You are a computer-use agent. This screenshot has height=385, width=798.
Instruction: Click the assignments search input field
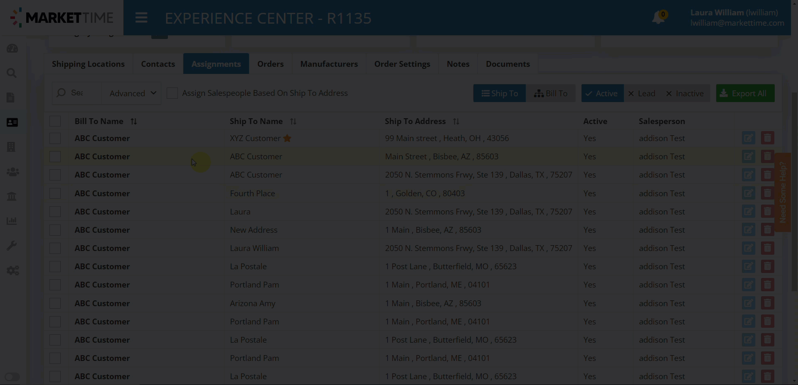tap(77, 93)
